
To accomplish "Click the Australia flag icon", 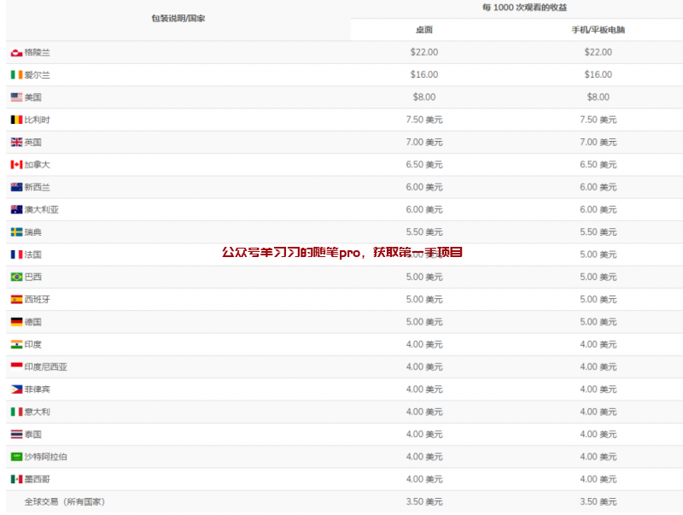I will [x=16, y=210].
